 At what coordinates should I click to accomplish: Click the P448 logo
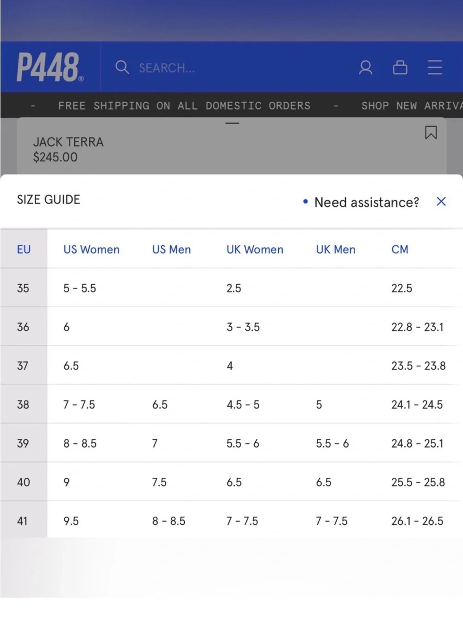click(x=50, y=67)
